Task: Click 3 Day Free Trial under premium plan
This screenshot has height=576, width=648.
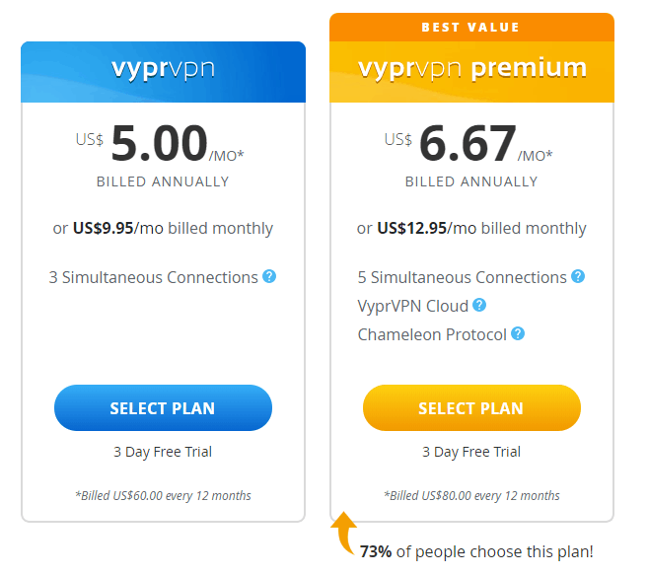Action: 471,452
